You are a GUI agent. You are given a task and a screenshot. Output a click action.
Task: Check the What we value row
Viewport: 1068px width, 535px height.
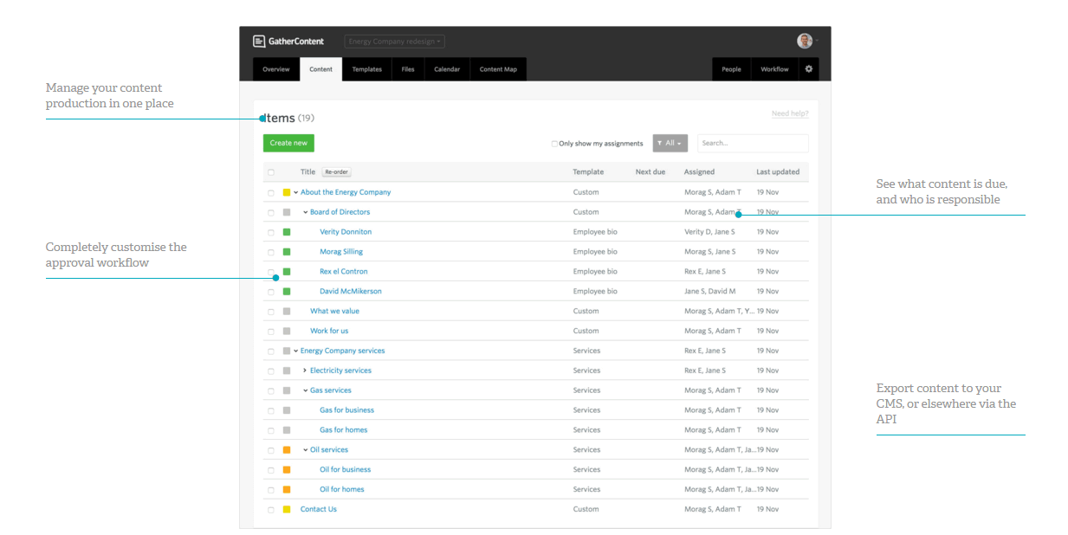pyautogui.click(x=271, y=312)
